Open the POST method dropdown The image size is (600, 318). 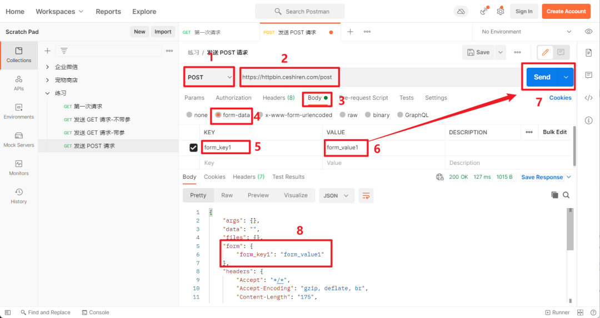(x=209, y=77)
